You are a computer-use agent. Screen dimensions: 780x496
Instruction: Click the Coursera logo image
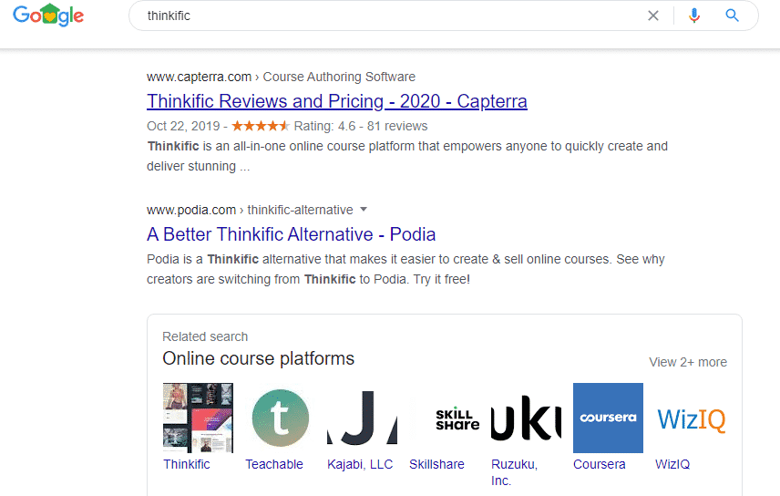(x=608, y=418)
